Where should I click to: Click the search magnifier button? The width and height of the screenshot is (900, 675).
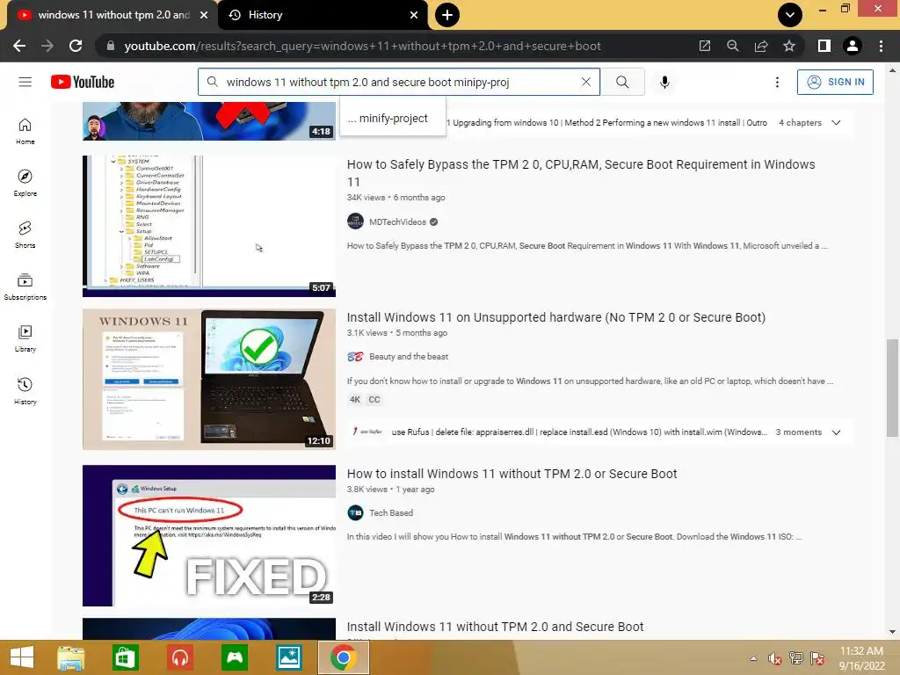coord(622,82)
